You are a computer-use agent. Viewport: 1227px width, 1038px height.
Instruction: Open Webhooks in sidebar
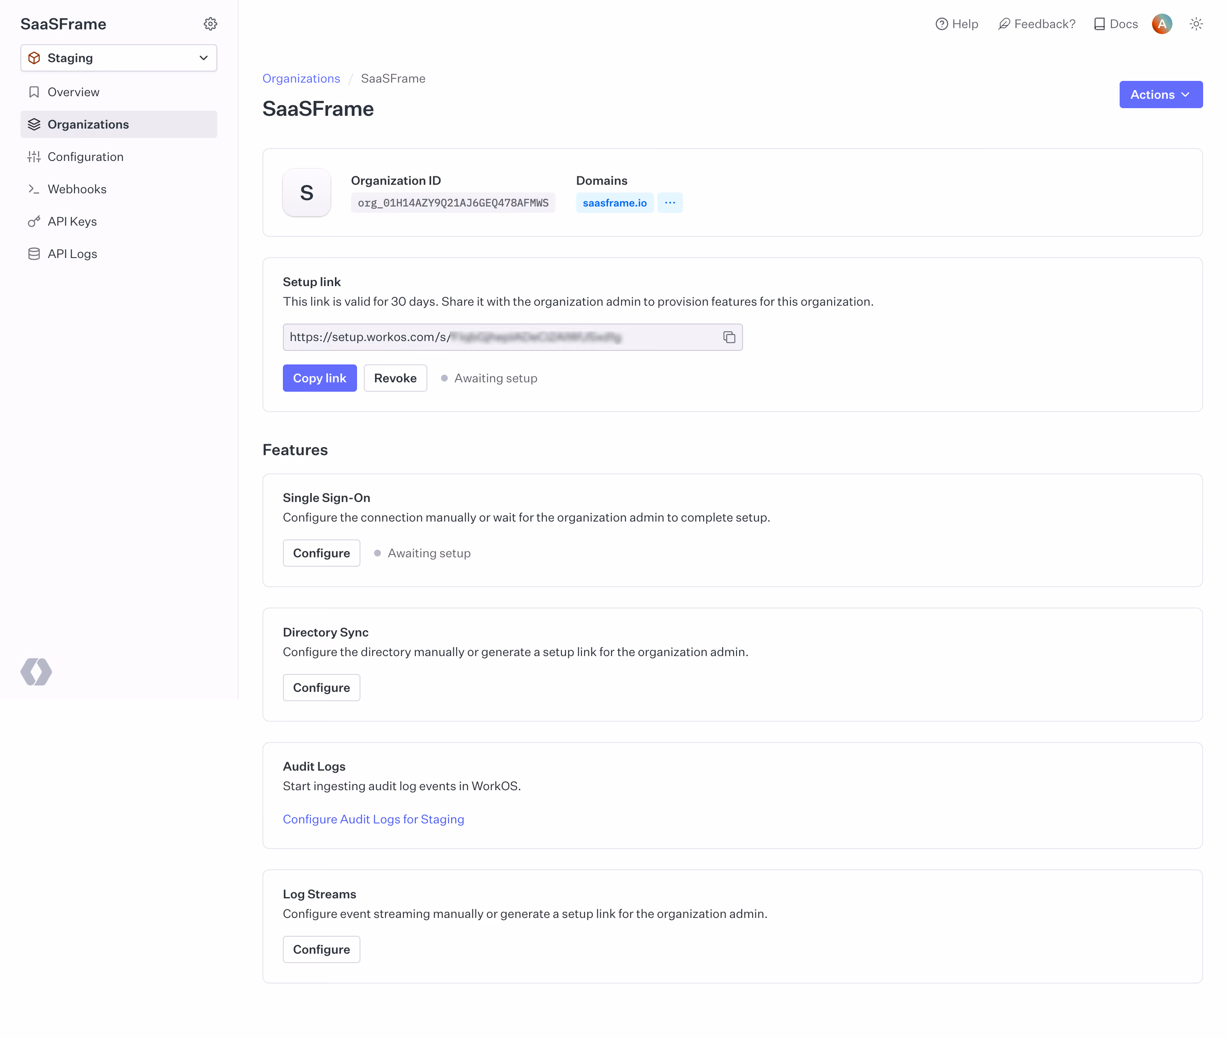pyautogui.click(x=119, y=189)
